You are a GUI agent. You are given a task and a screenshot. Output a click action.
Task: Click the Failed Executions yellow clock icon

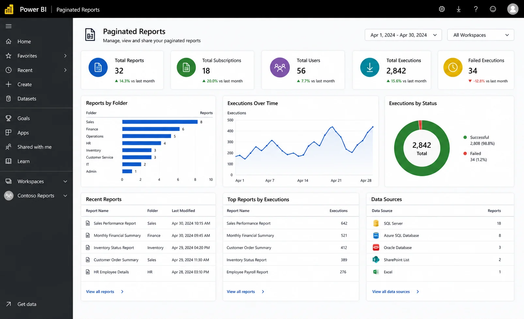click(453, 67)
